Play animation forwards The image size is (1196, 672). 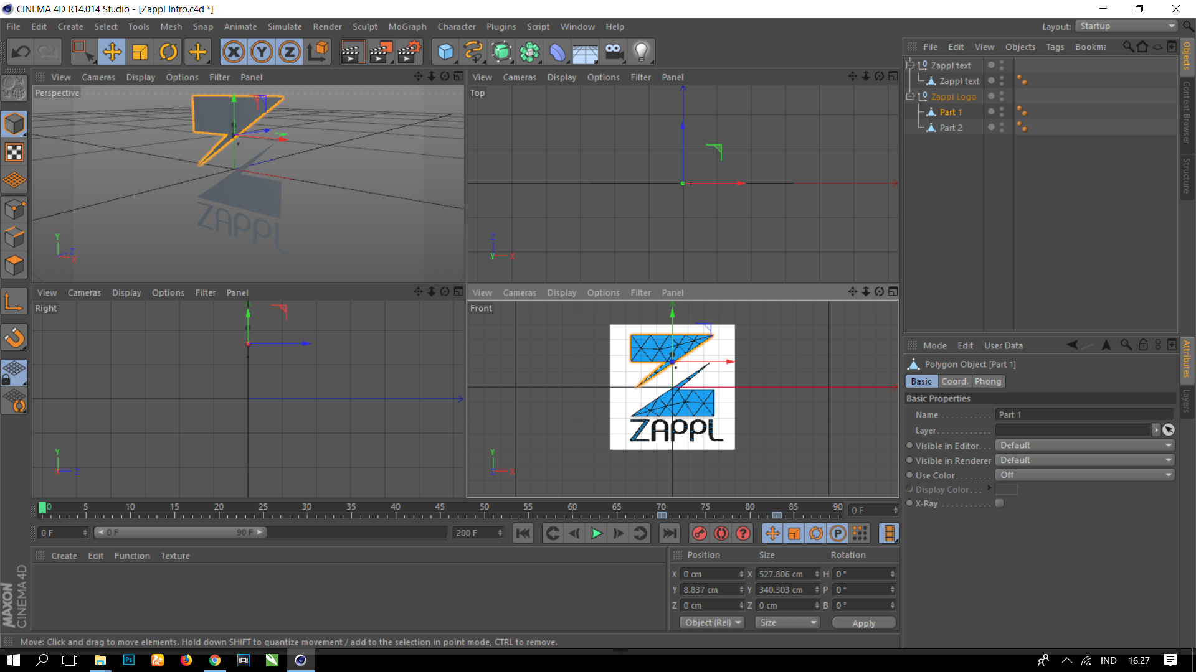(596, 533)
